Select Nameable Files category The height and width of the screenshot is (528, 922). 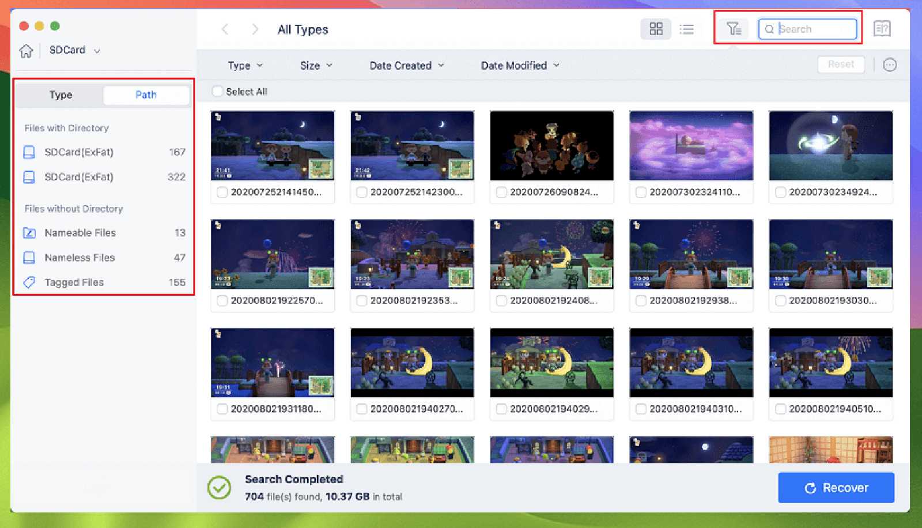pyautogui.click(x=104, y=233)
